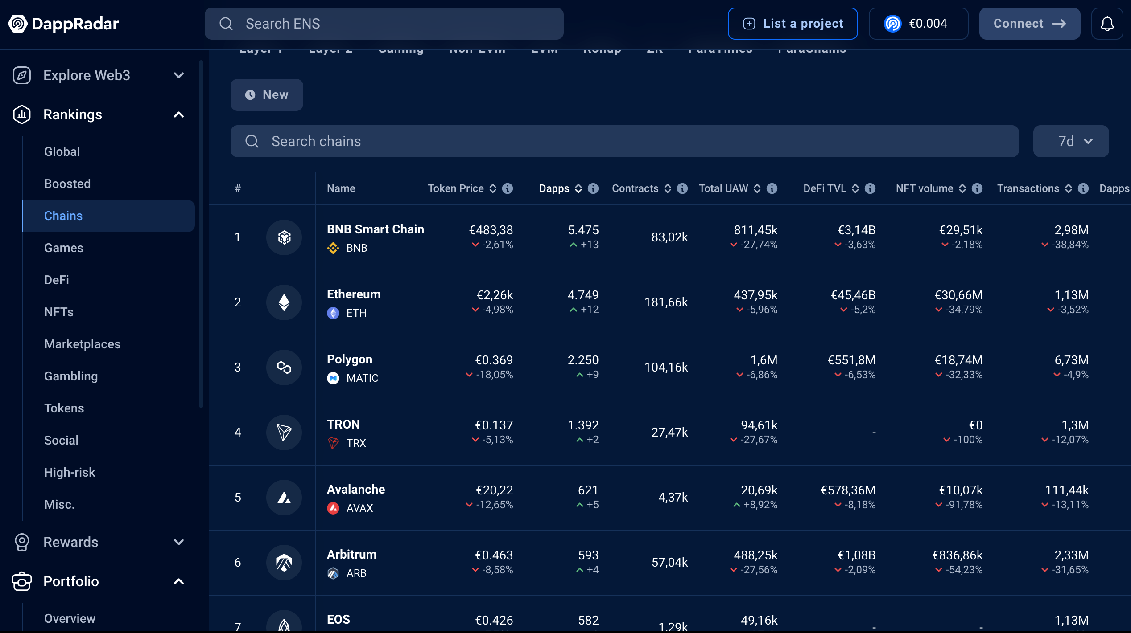Click the DappRadar logo
This screenshot has width=1131, height=633.
[63, 24]
